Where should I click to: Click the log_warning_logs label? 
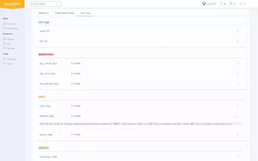[49, 84]
